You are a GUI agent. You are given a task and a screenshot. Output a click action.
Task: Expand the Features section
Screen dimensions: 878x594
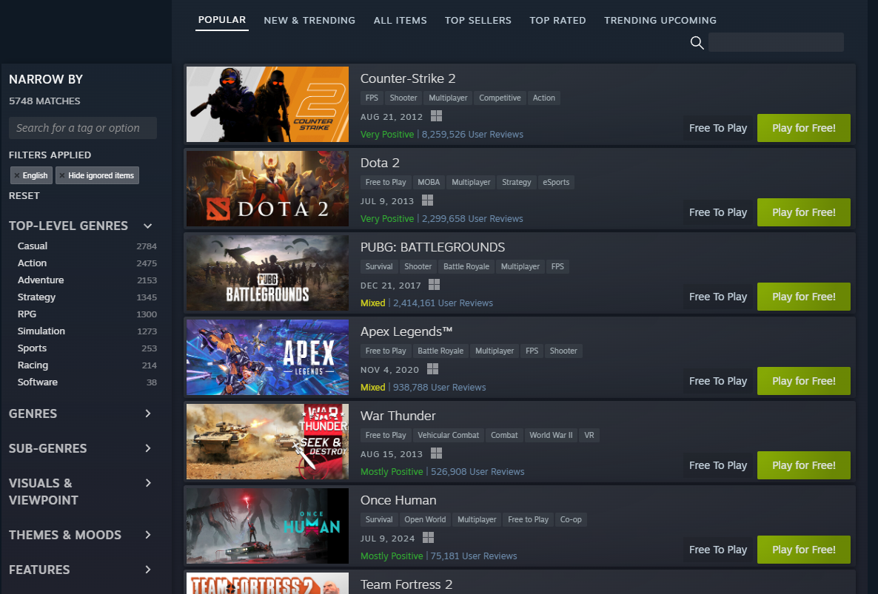point(148,570)
